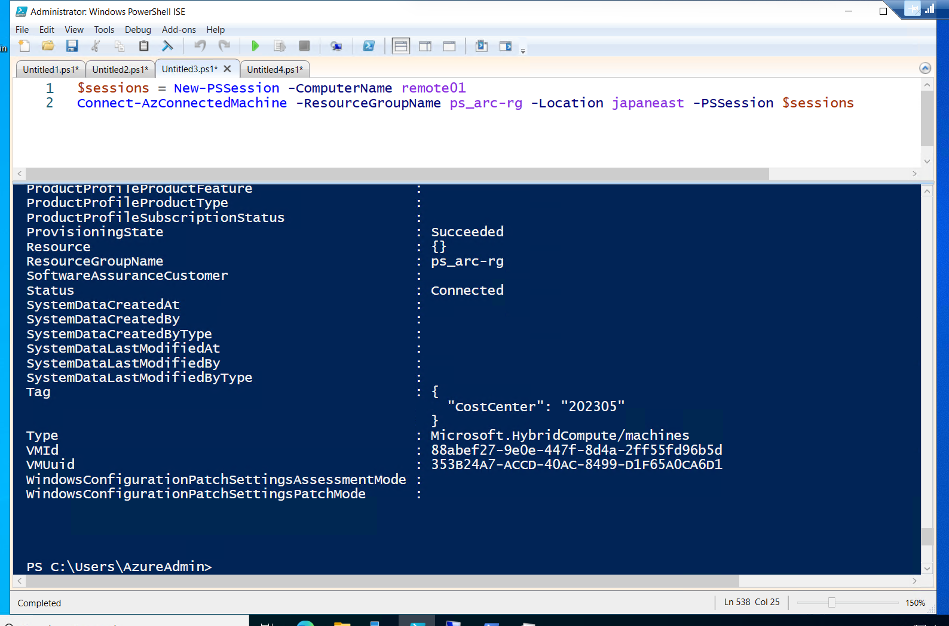Open the Tools menu

[x=104, y=30]
